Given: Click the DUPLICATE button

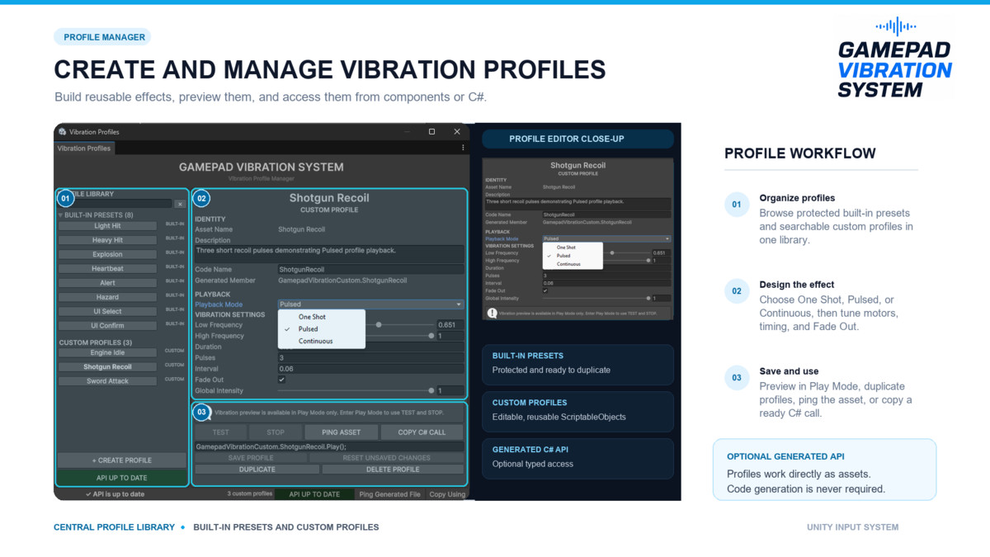Looking at the screenshot, I should [x=257, y=470].
